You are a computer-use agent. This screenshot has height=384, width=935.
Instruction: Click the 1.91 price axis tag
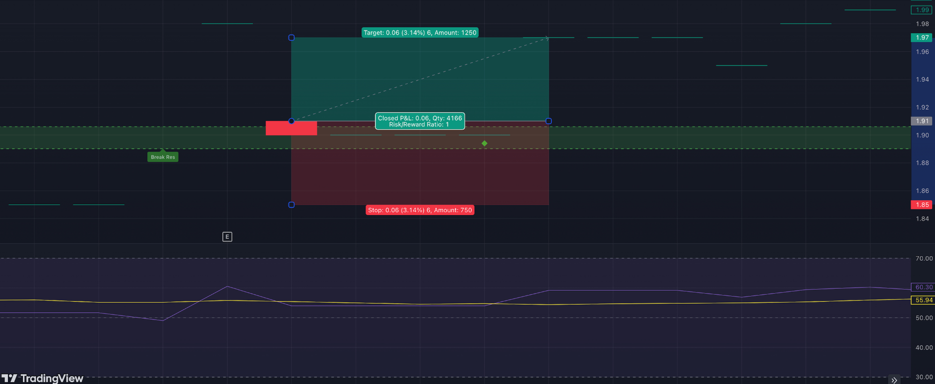point(921,121)
